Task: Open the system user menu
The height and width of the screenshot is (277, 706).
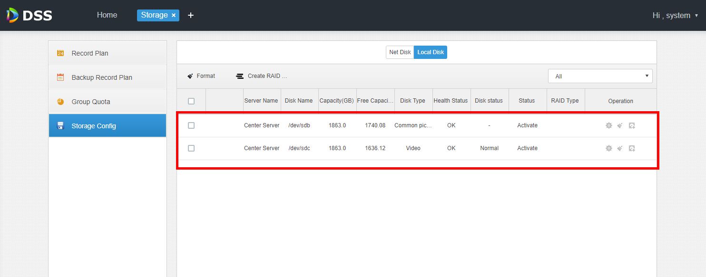Action: (675, 16)
